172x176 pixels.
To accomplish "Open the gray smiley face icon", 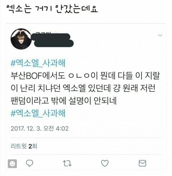I will (12, 163).
